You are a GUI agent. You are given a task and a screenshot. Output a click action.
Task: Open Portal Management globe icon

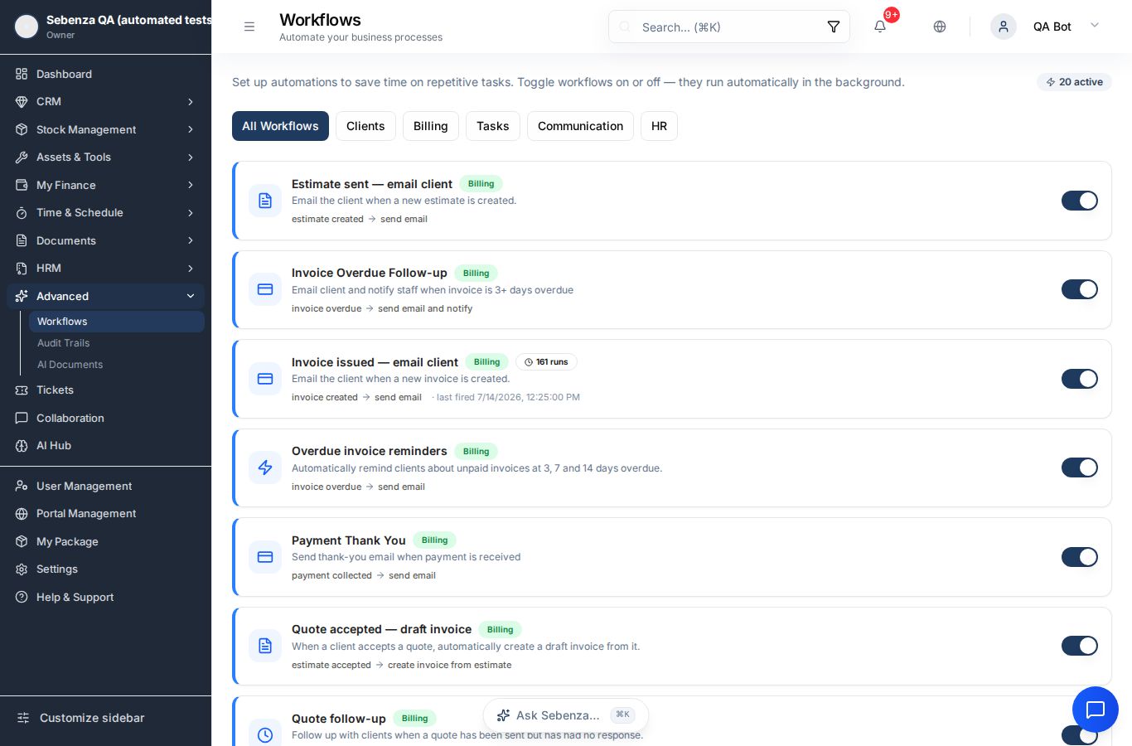[x=22, y=513]
